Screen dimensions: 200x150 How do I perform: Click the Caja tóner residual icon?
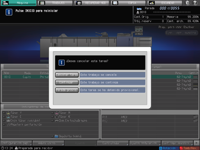point(8,121)
